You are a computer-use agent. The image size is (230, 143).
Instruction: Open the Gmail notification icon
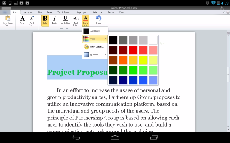(x=4, y=3)
